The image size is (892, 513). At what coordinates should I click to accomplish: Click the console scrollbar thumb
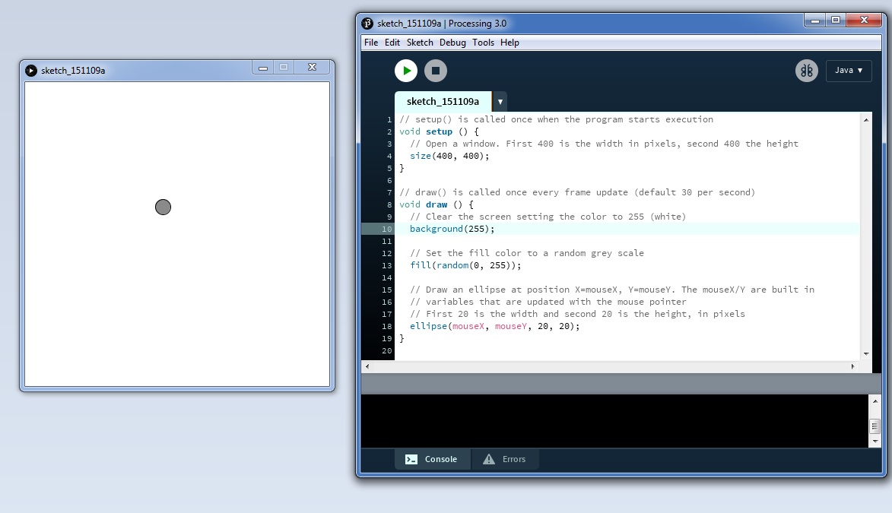tap(875, 426)
